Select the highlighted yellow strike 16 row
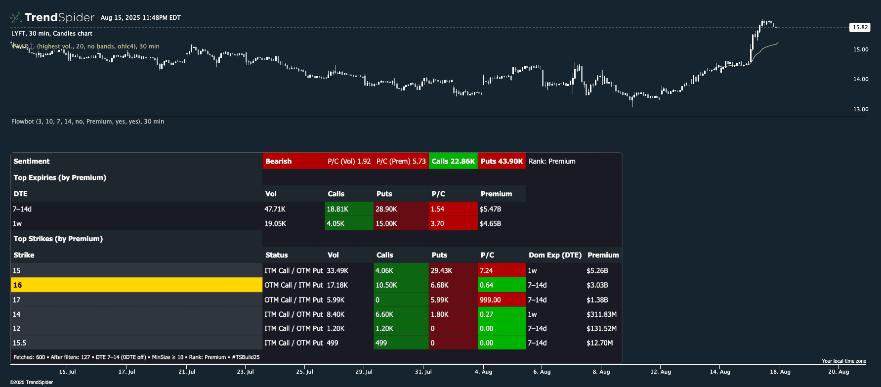Image resolution: width=881 pixels, height=387 pixels. 136,285
